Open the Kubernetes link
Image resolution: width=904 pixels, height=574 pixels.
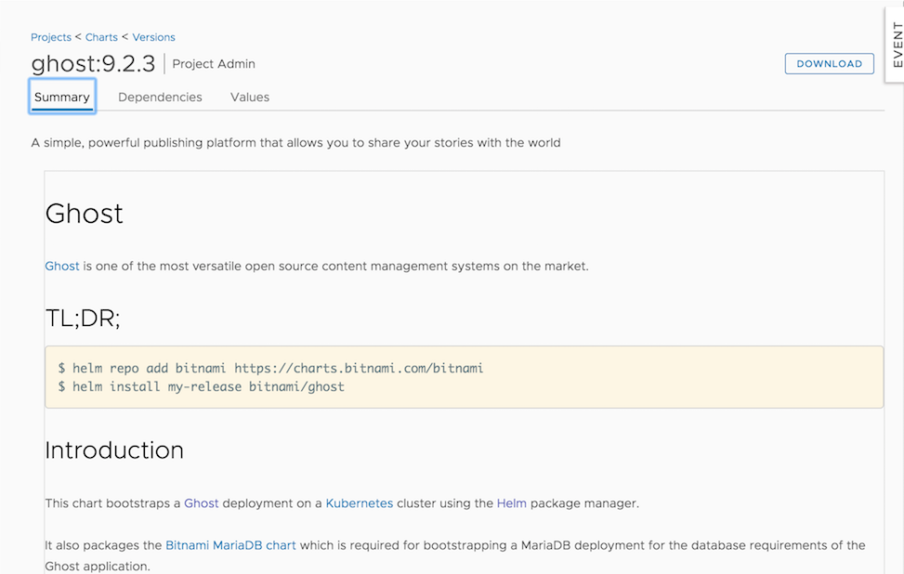tap(359, 503)
